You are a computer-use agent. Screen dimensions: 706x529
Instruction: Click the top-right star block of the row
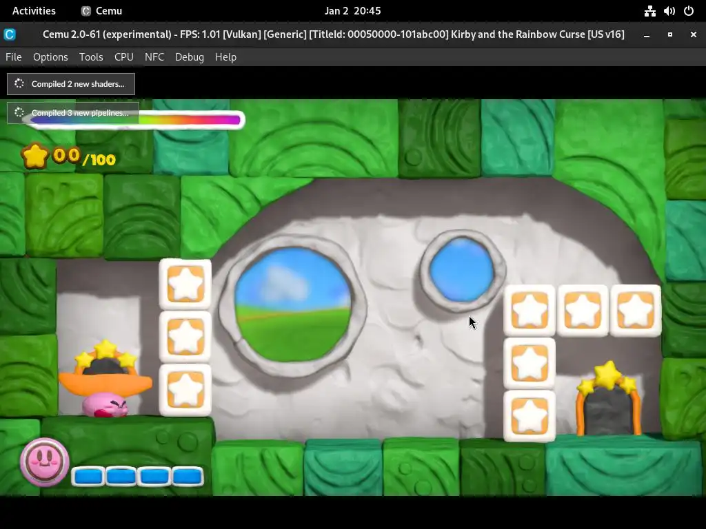click(636, 311)
